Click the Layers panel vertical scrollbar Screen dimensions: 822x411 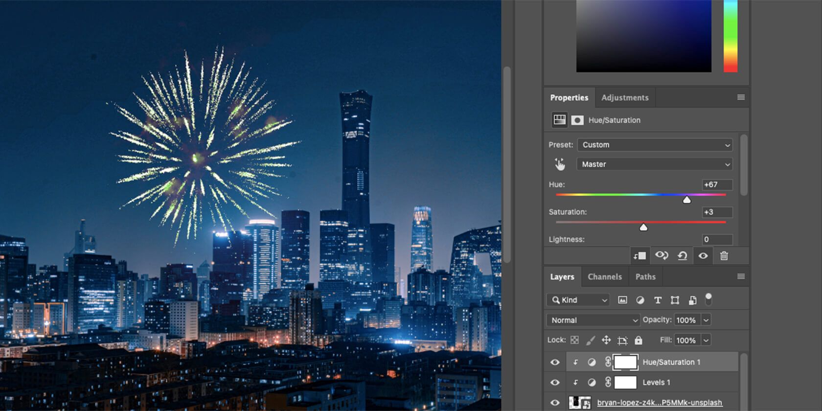tap(744, 382)
